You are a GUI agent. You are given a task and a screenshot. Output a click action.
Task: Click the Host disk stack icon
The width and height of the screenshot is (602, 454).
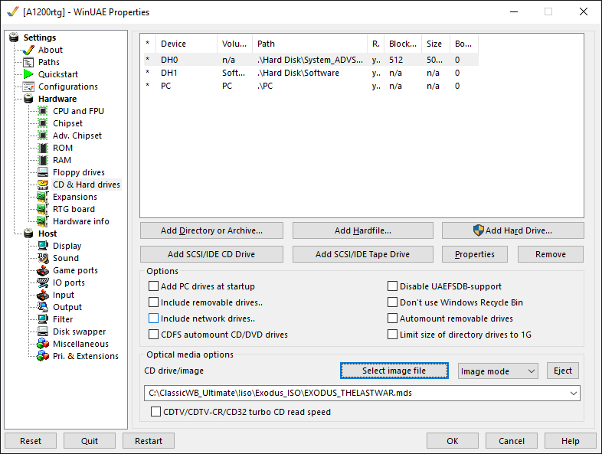coord(28,234)
